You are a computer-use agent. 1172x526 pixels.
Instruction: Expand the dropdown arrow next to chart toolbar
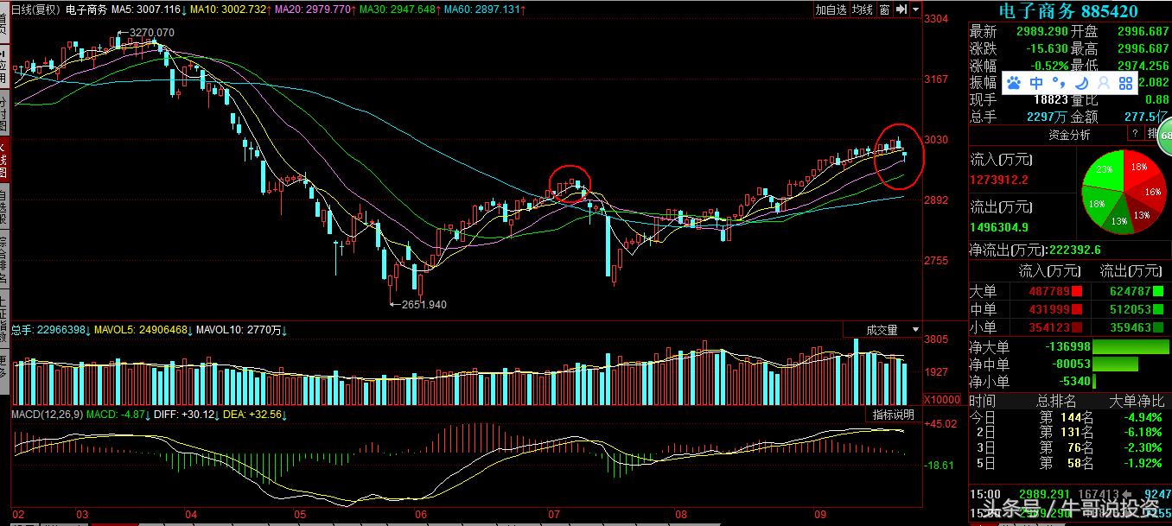point(914,10)
